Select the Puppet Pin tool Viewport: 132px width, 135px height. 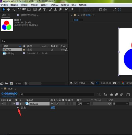click(x=72, y=9)
